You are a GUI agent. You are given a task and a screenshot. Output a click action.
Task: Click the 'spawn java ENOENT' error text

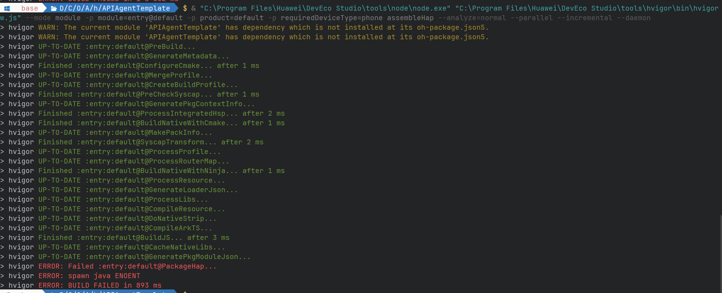click(x=104, y=276)
